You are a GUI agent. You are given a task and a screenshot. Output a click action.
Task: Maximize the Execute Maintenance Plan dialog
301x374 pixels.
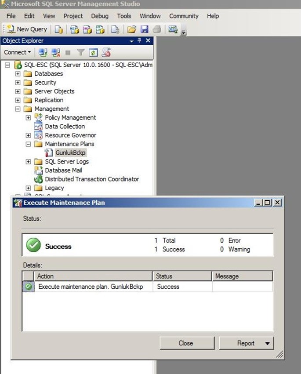pos(267,203)
